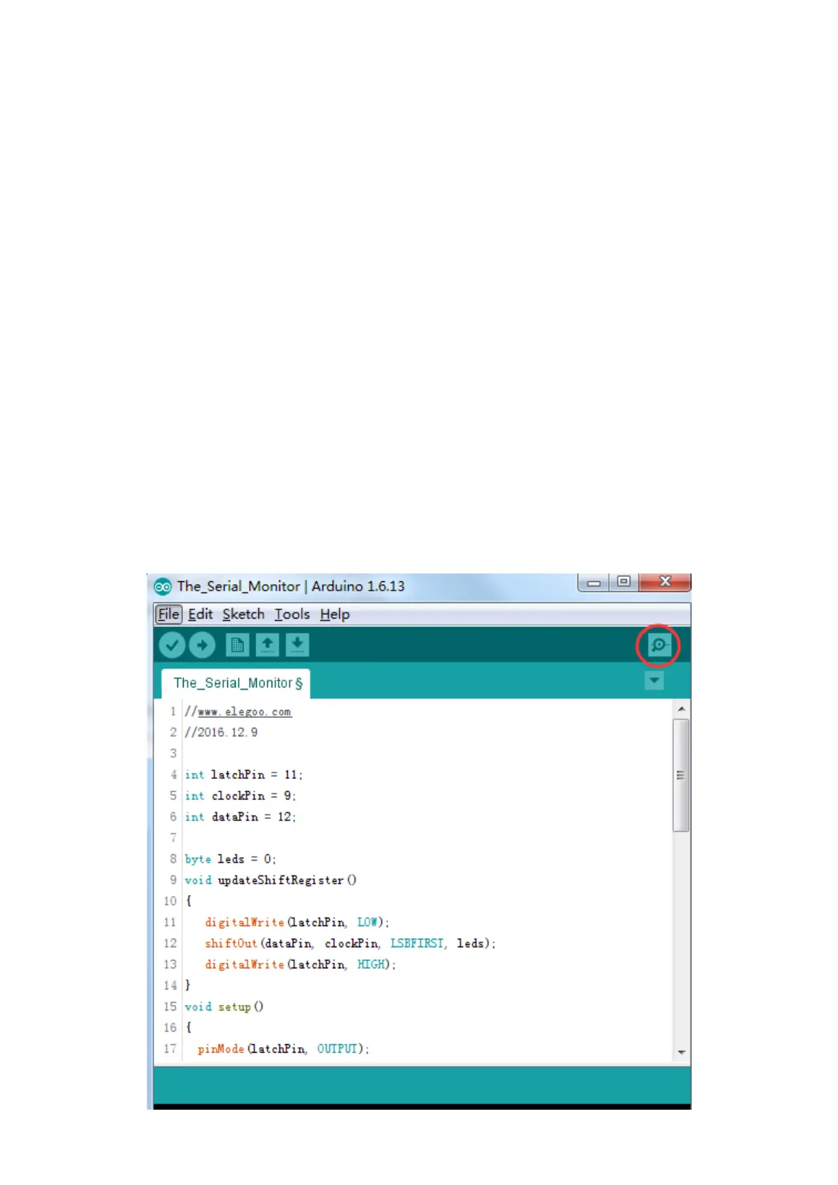The width and height of the screenshot is (838, 1185).
Task: Select the The_Serial_Monitor sketch tab
Action: [x=237, y=683]
